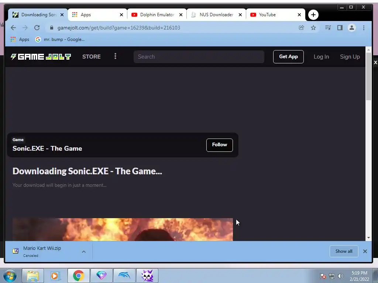The width and height of the screenshot is (378, 283).
Task: Open the purple creature taskbar icon
Action: [x=147, y=276]
